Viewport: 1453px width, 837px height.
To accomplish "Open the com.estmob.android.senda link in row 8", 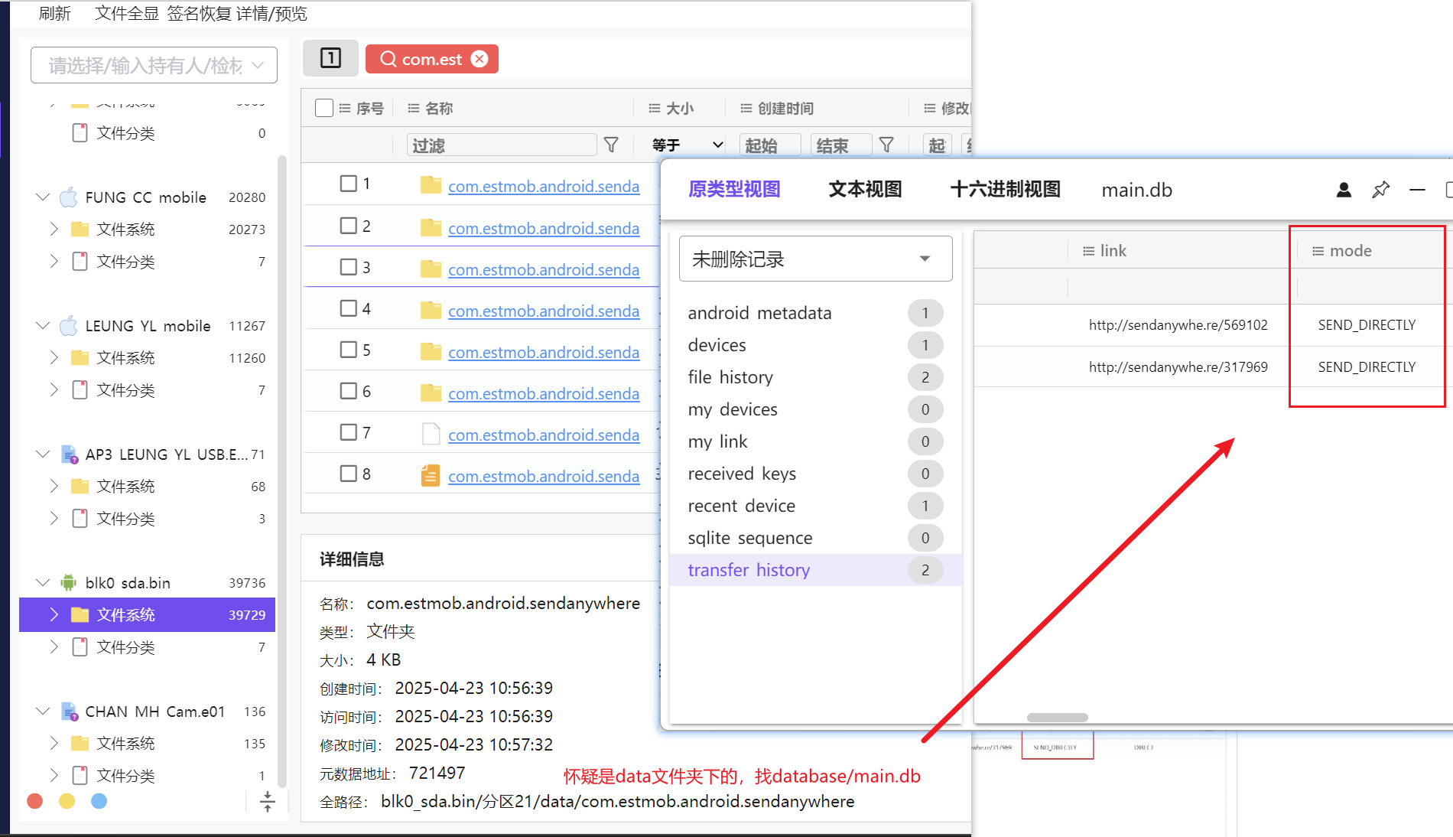I will [543, 476].
